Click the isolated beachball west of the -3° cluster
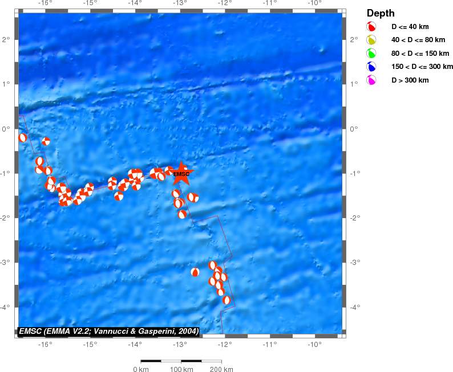The width and height of the screenshot is (453, 372). pyautogui.click(x=195, y=272)
